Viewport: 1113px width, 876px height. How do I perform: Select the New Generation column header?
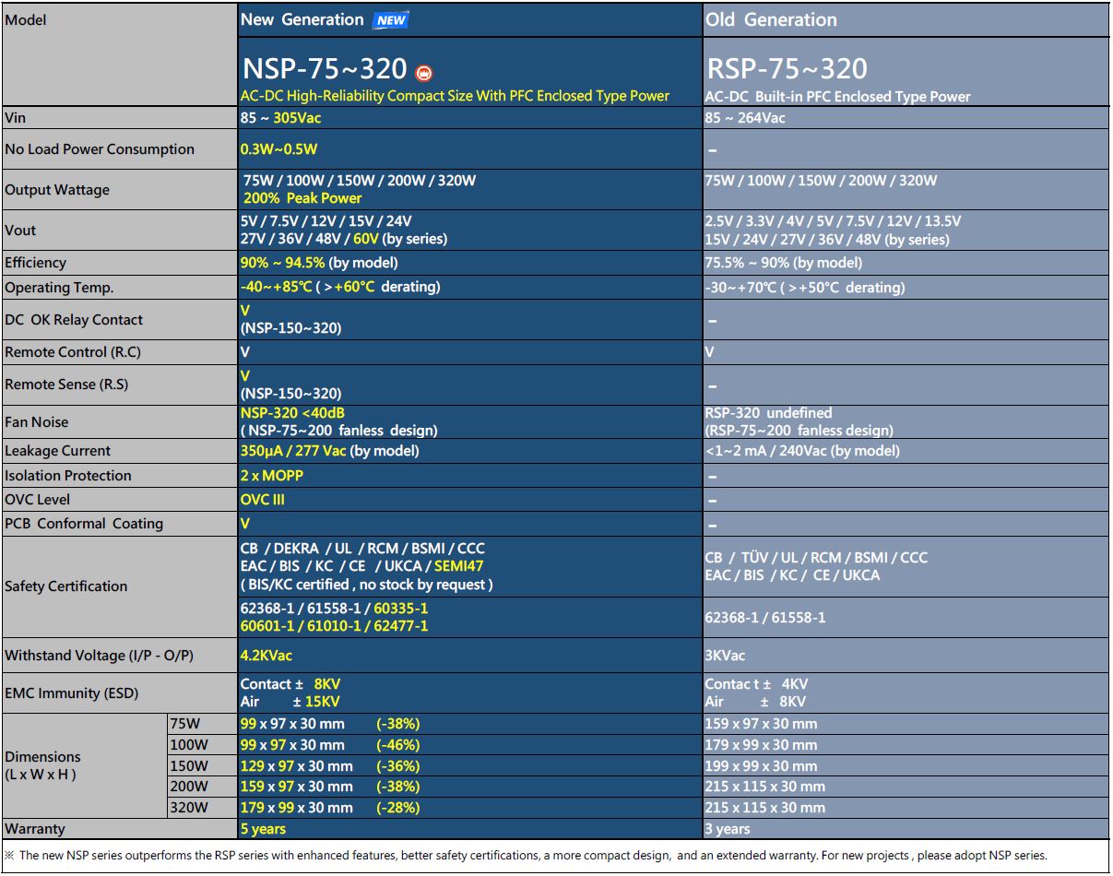coord(302,19)
